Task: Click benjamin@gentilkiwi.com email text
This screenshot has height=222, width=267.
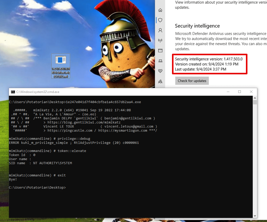Action: click(128, 118)
